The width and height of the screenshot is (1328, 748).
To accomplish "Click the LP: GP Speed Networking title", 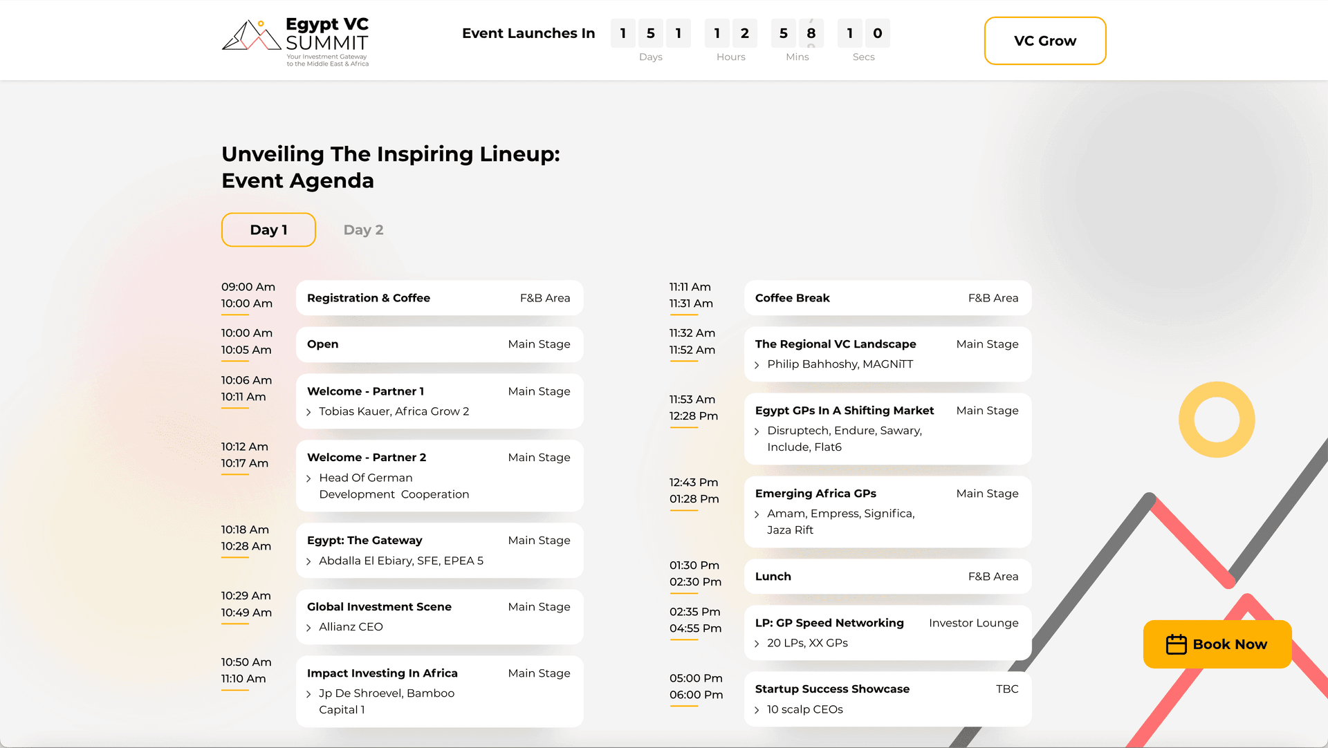I will coord(829,623).
